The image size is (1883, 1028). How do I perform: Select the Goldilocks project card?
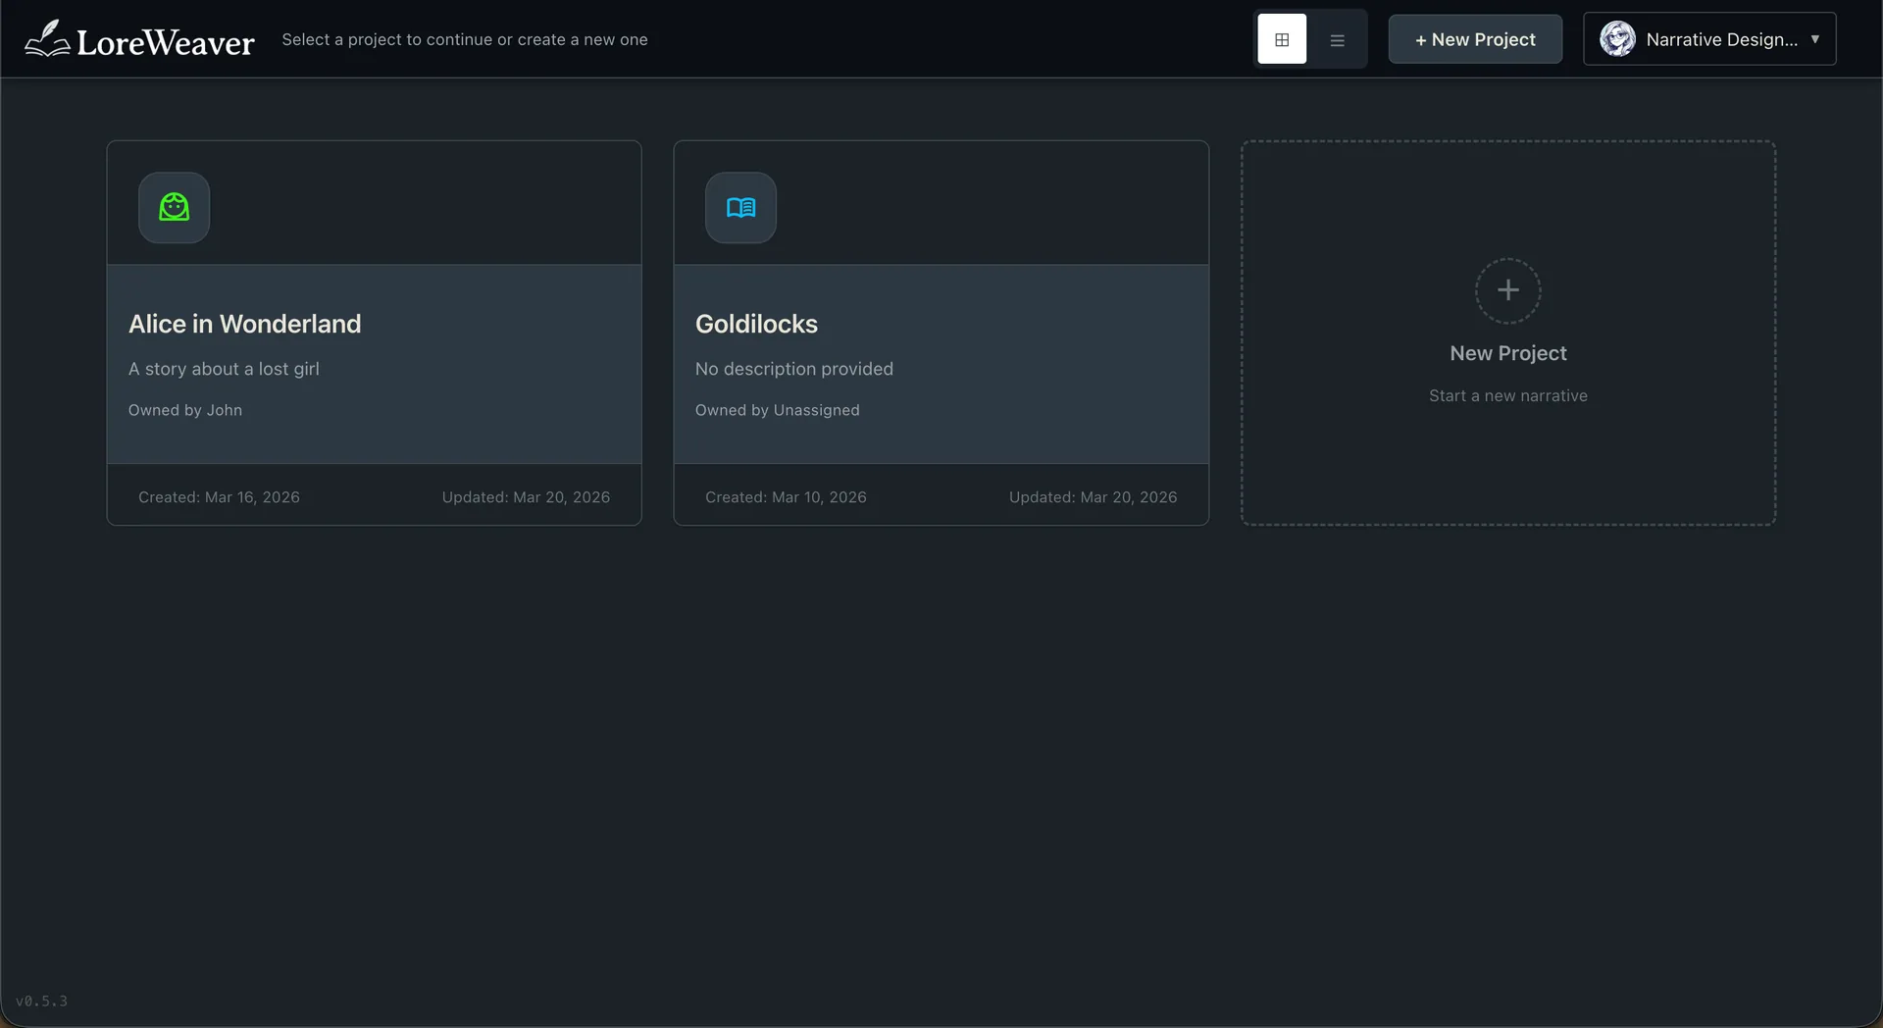click(941, 334)
